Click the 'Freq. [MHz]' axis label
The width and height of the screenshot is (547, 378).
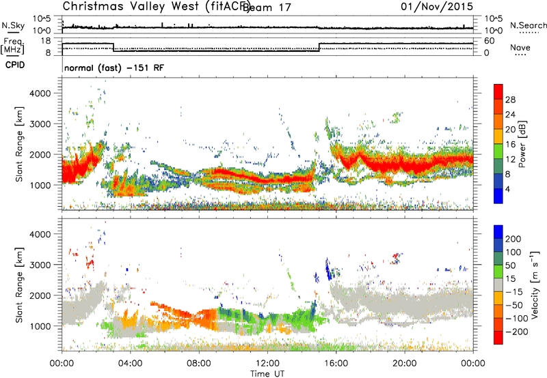tap(12, 46)
